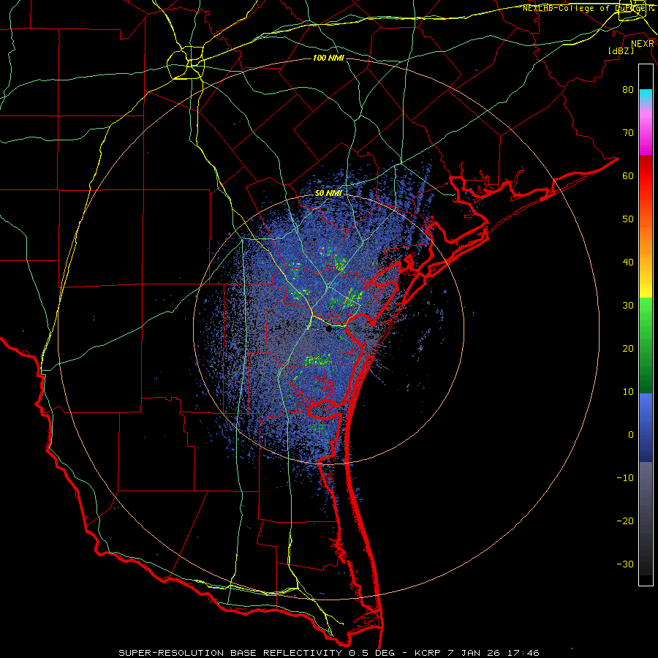This screenshot has width=658, height=658.
Task: Click the 30 value on the dBZ scale
Action: pyautogui.click(x=628, y=305)
